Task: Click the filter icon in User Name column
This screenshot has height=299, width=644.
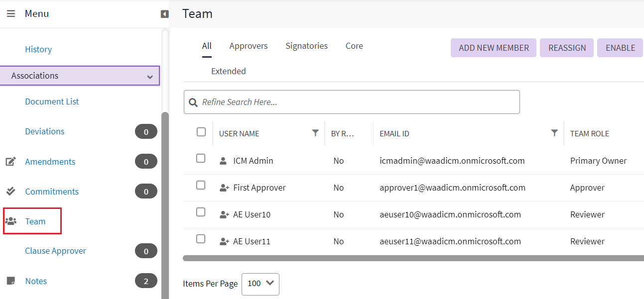Action: pos(315,133)
